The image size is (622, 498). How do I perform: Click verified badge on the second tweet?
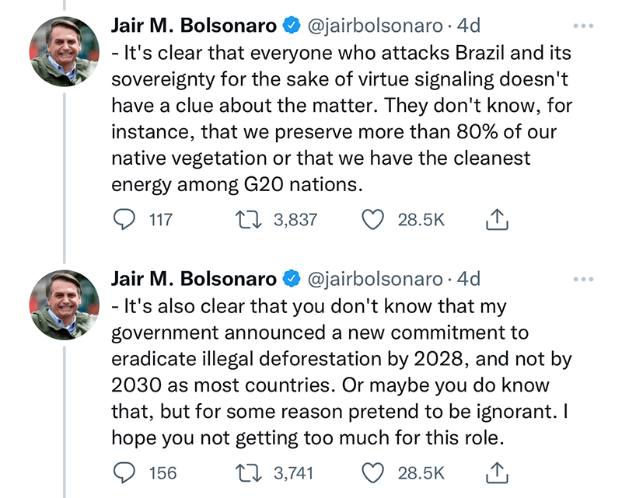pos(291,278)
